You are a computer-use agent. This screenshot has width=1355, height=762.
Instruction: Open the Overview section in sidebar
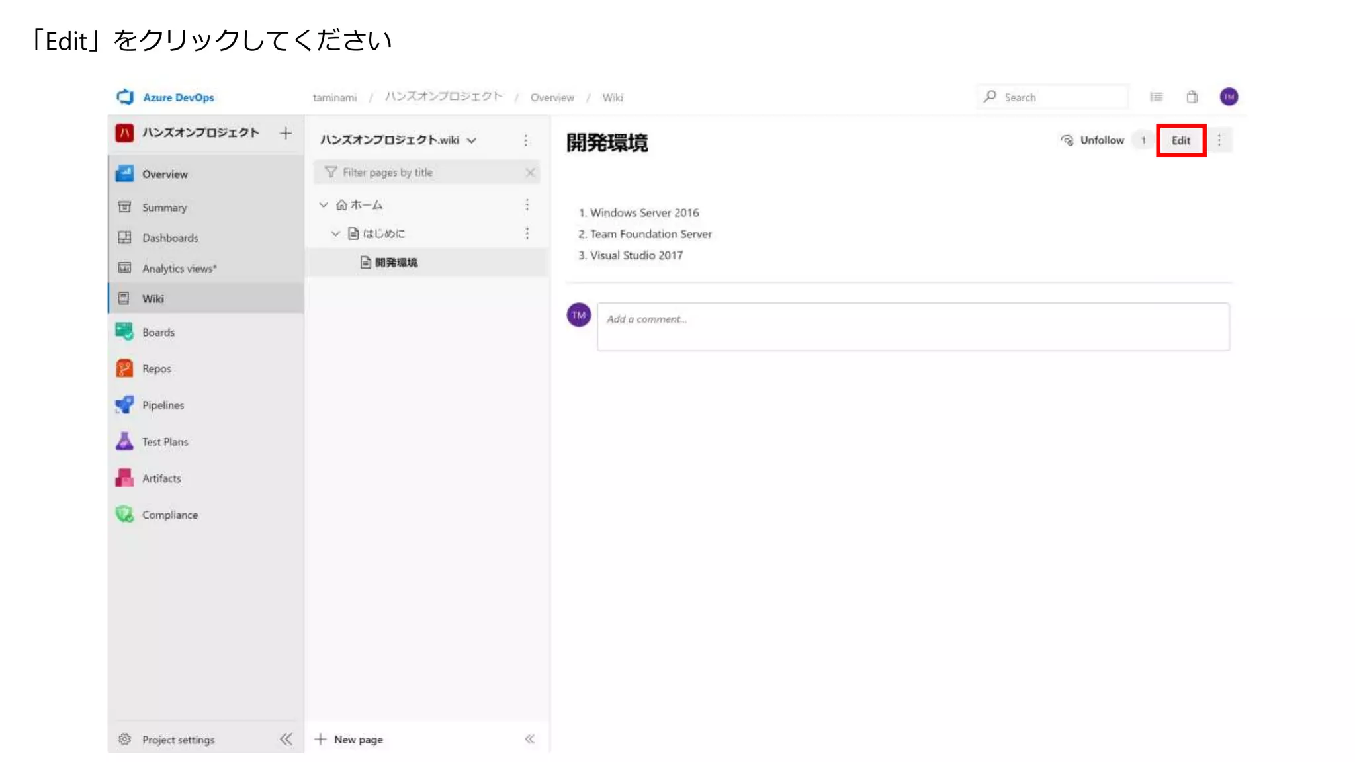(x=206, y=174)
